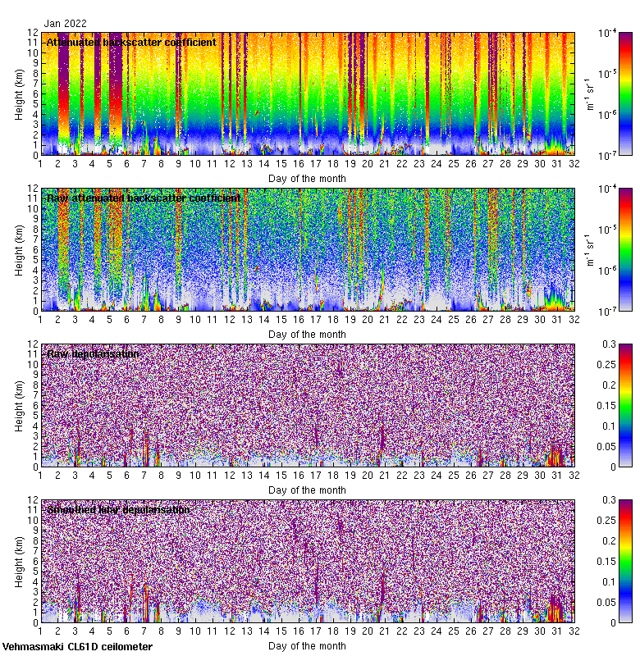
Task: Click 'Raw attenuated backscatter coefficient' panel title
Action: click(144, 198)
